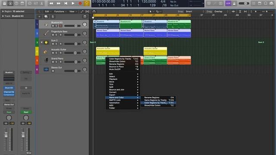Click the Acoustic Guitar track instrument icon
276x155 pixels.
tap(46, 52)
